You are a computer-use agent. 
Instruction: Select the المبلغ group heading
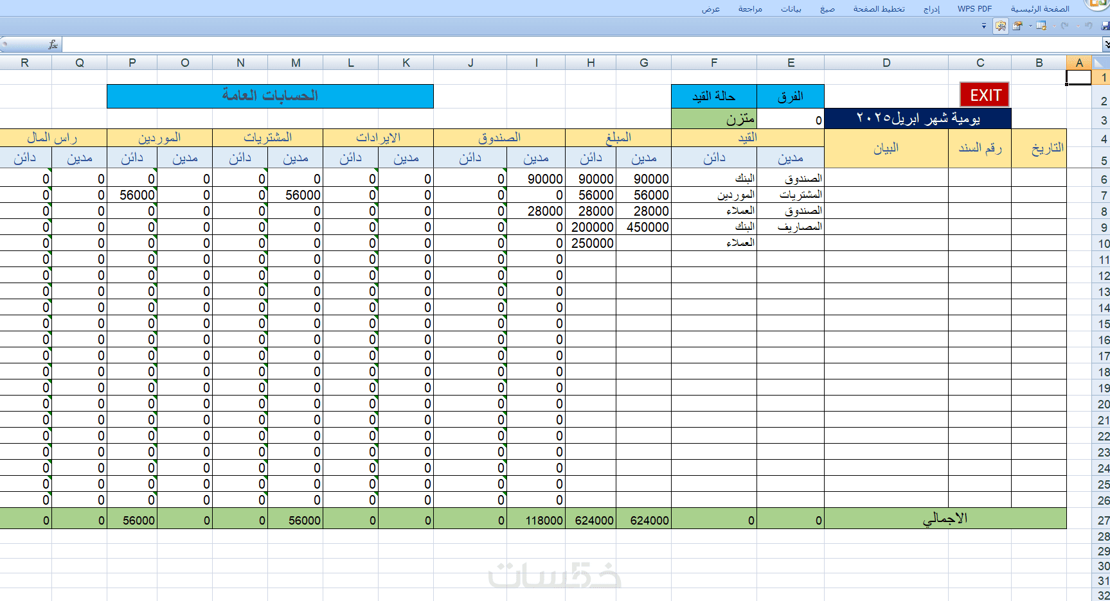(x=618, y=137)
